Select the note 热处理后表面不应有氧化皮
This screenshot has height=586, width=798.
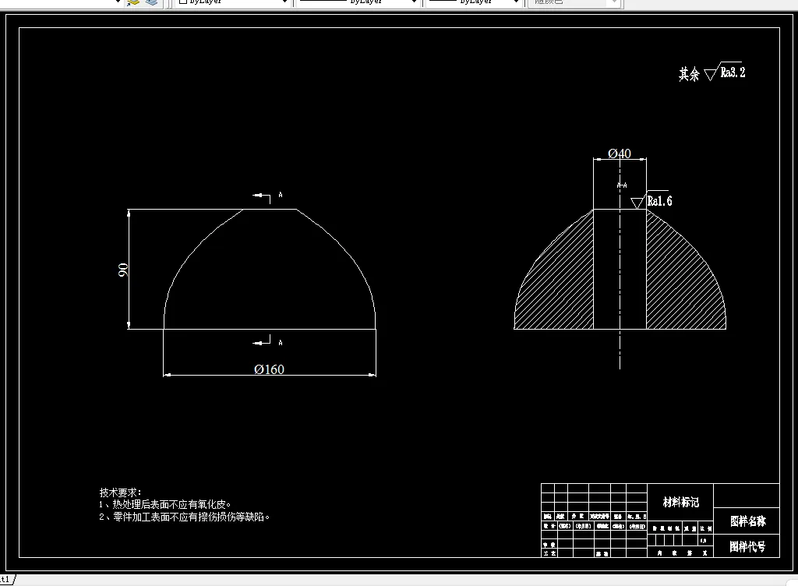tap(165, 505)
